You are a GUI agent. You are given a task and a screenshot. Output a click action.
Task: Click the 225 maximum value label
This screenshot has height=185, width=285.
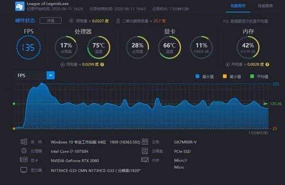click(275, 84)
